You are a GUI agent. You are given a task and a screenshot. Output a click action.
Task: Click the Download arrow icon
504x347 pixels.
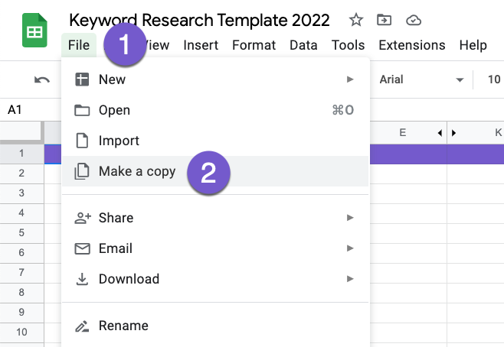click(82, 279)
